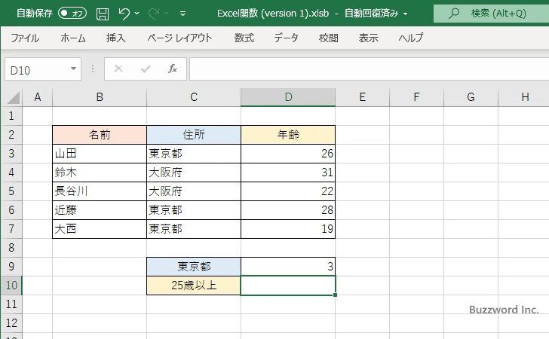The height and width of the screenshot is (339, 549).
Task: Expand the Name Box dropdown arrow
Action: click(x=74, y=69)
